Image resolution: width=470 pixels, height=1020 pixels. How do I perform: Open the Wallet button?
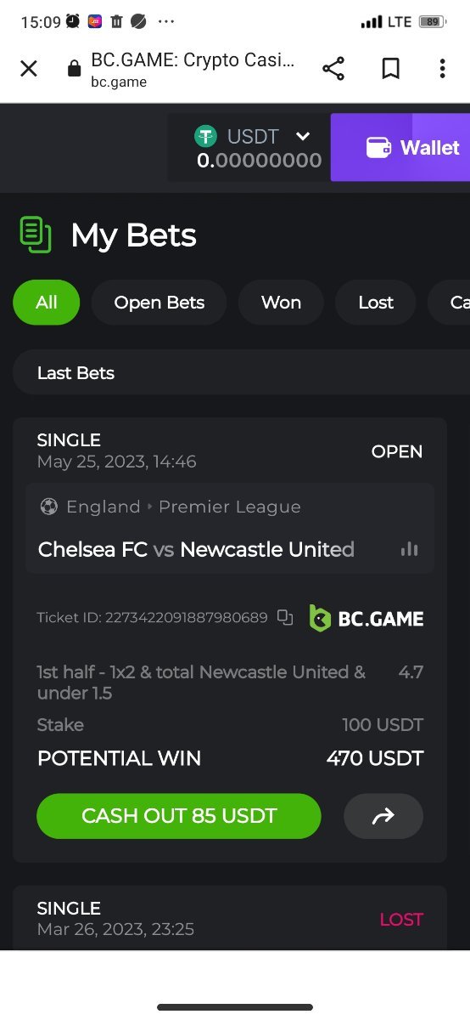click(x=400, y=147)
